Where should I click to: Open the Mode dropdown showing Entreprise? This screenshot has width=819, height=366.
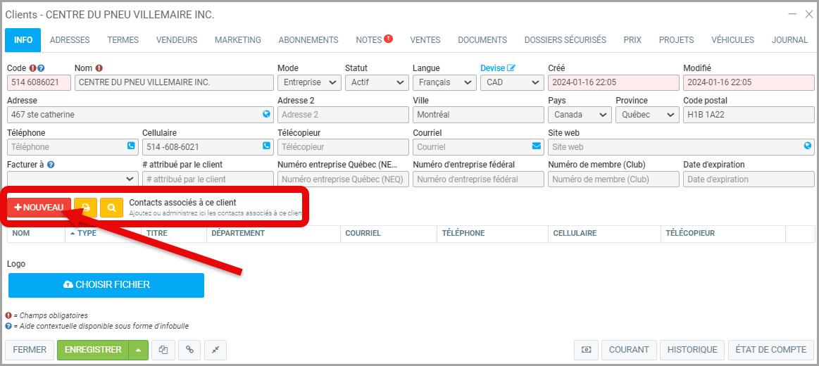pos(308,82)
